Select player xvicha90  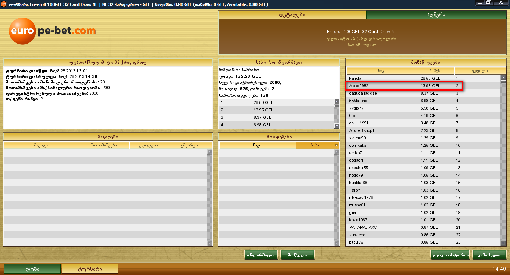point(423,138)
